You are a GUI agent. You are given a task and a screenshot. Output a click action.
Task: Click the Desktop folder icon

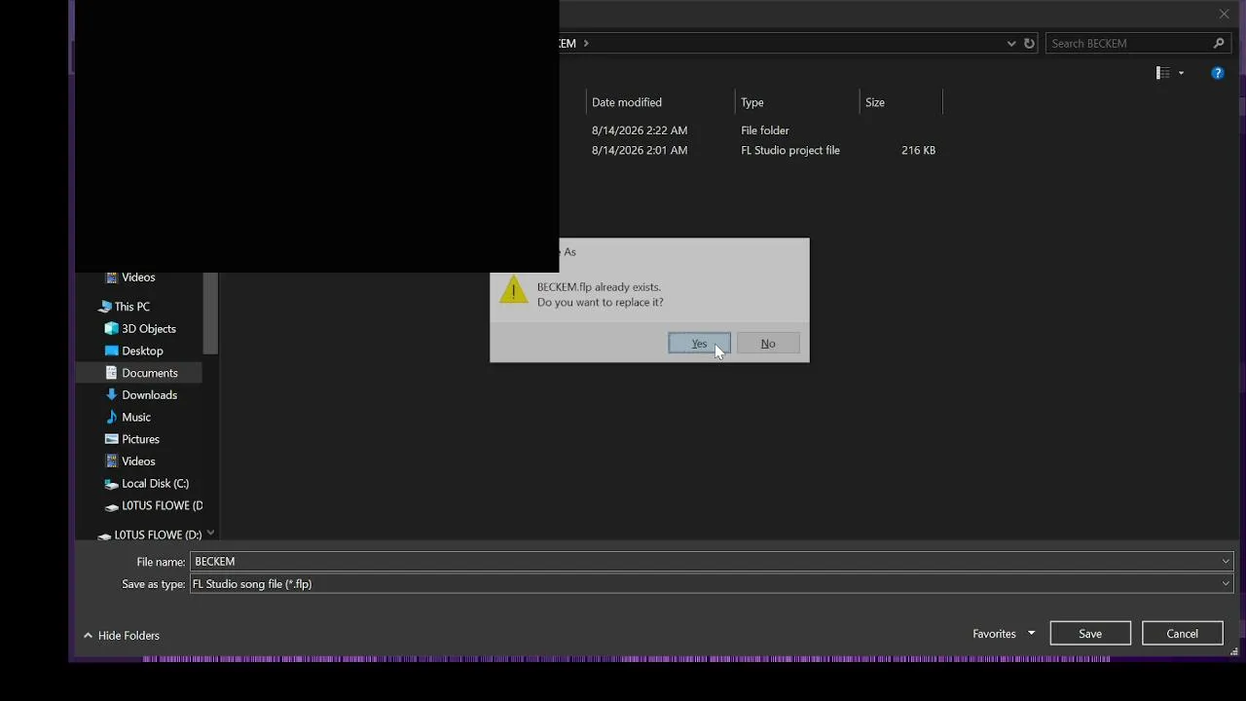[x=111, y=351]
